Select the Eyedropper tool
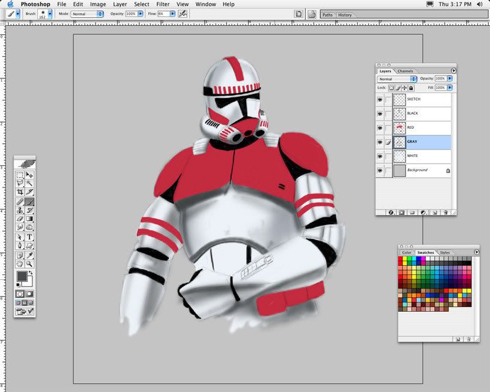This screenshot has width=490, height=392. tap(29, 255)
